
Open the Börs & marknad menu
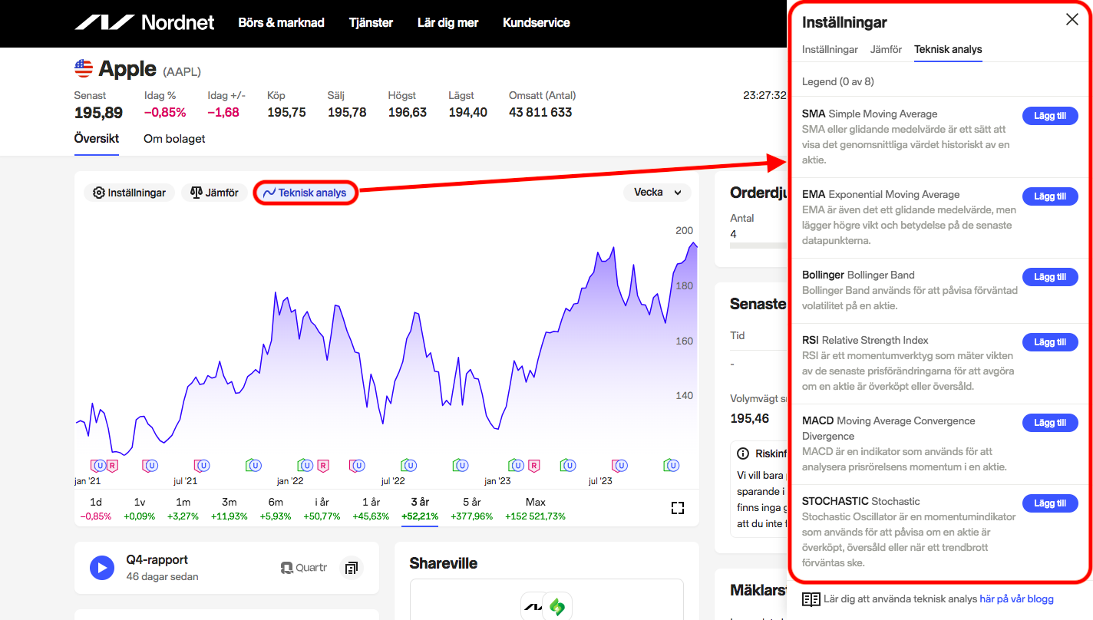point(281,23)
